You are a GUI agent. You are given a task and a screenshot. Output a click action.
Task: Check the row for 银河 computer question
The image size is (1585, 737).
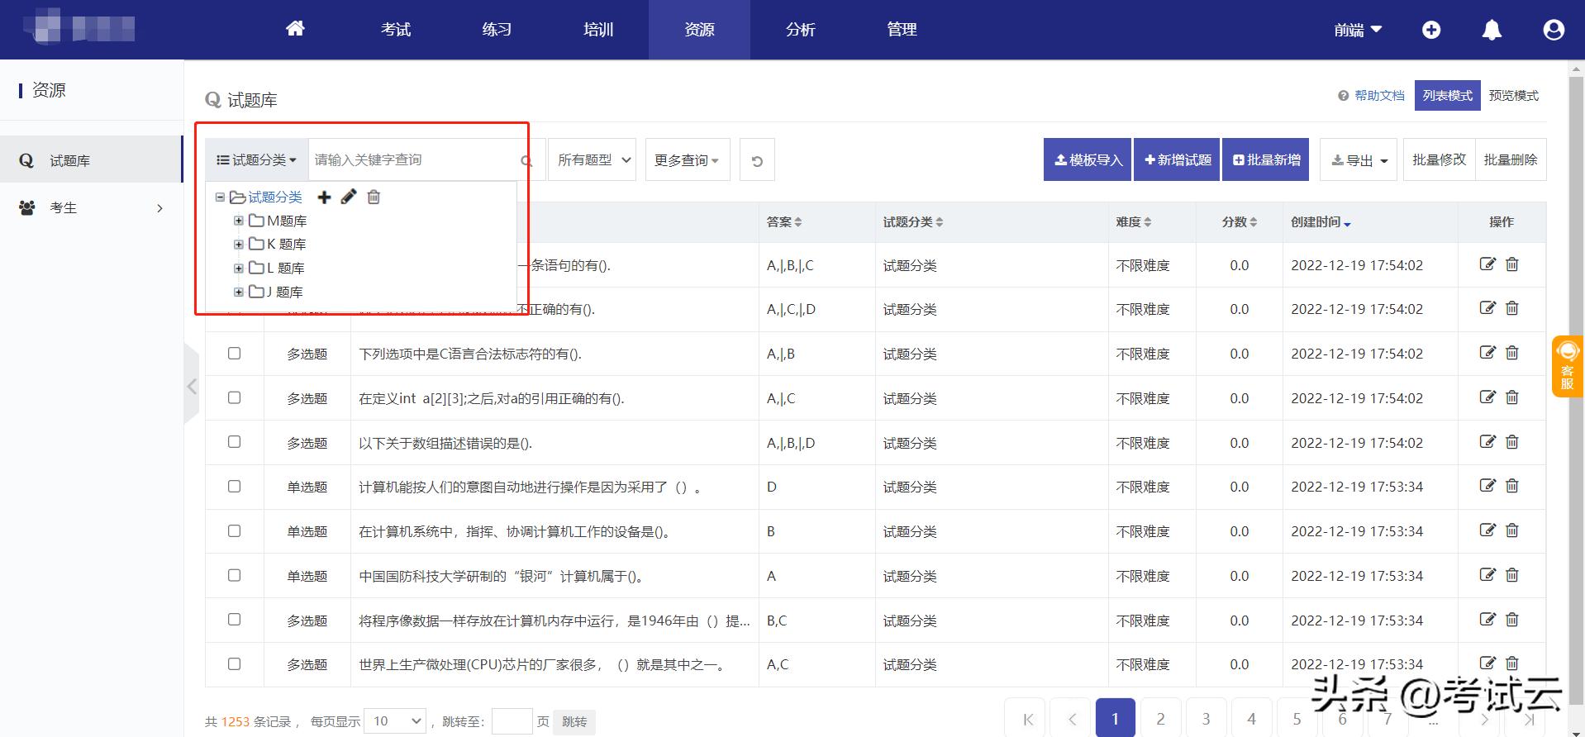(235, 575)
